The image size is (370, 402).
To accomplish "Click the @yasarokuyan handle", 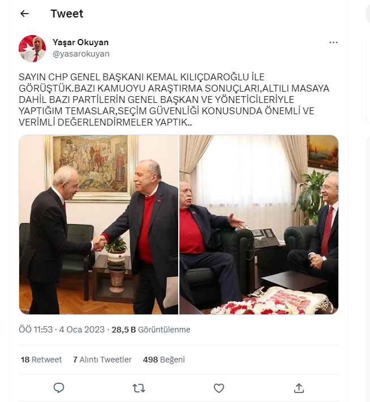I will [81, 54].
